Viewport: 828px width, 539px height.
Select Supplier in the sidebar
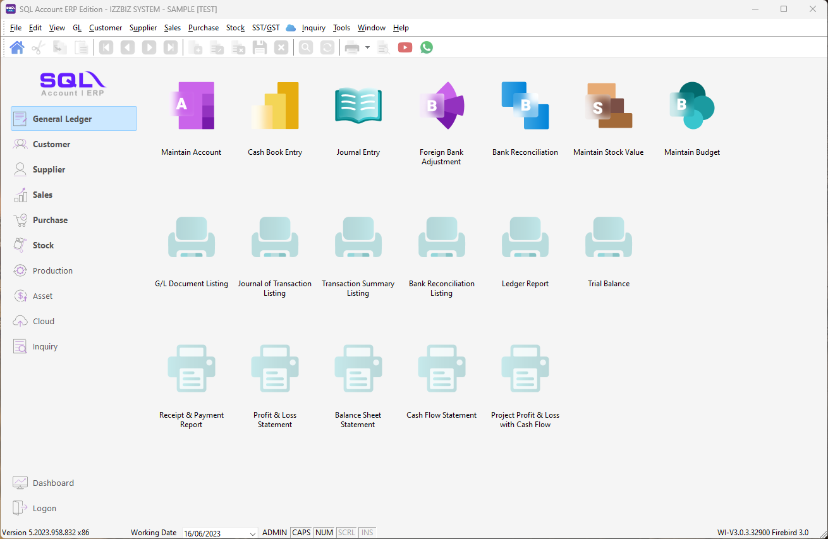[74, 169]
